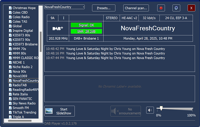Screen dimensions: 200x127
Task: Click the red record button
Action: [x=161, y=8]
